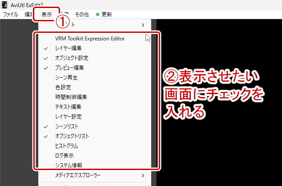The width and height of the screenshot is (282, 186).
Task: Expand メディアエクスプローラー submenu
Action: (x=95, y=175)
